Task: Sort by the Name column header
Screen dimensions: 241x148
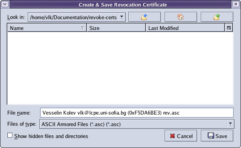Action: (x=47, y=28)
